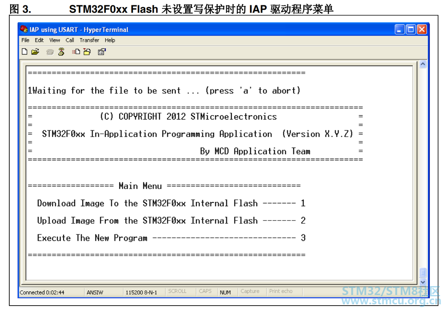
Task: Click the NUM status bar indicator
Action: tap(225, 292)
